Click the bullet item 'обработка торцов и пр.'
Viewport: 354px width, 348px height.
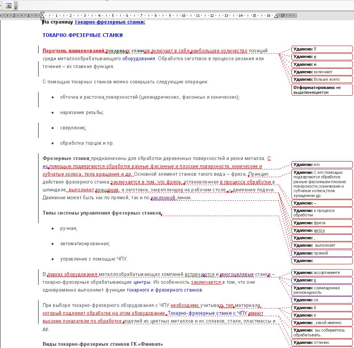pos(87,143)
